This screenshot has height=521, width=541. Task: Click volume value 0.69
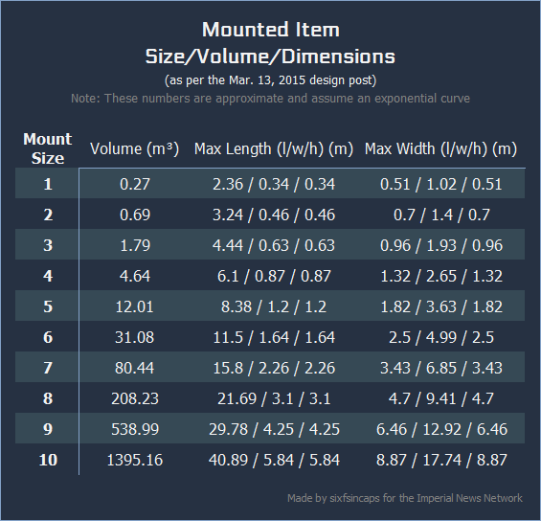(x=135, y=215)
